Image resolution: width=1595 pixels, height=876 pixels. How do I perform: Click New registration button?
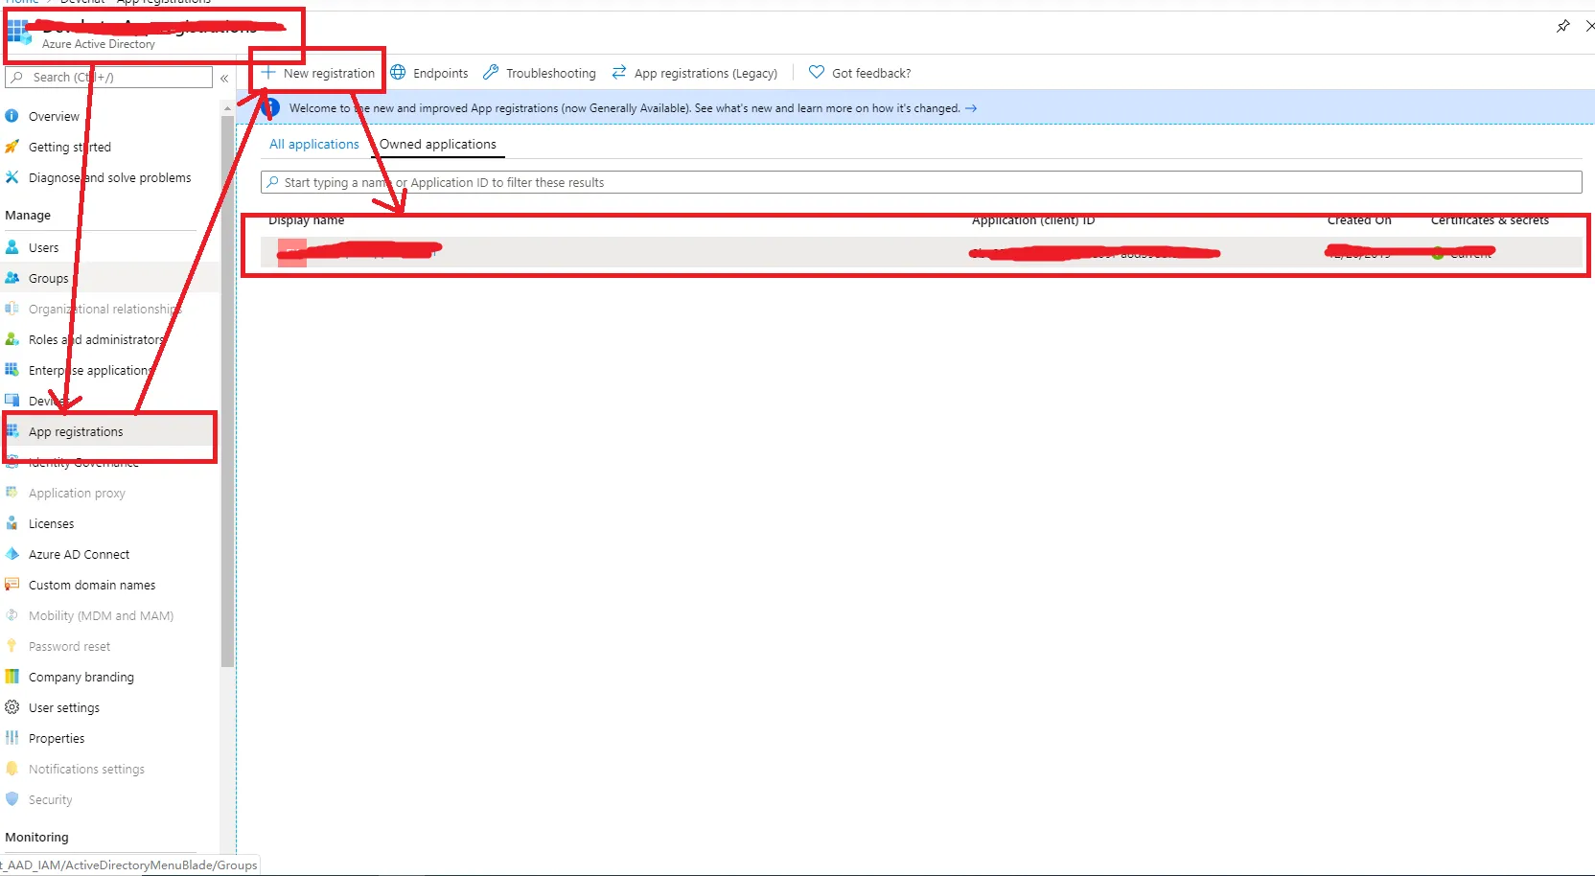coord(318,73)
